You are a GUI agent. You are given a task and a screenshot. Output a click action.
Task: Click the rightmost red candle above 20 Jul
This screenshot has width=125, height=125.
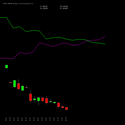point(66,108)
